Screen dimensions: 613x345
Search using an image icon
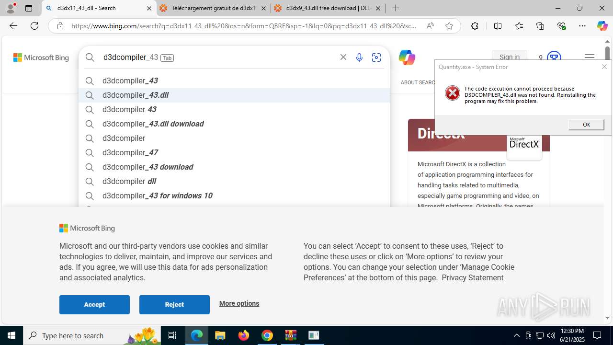point(376,57)
